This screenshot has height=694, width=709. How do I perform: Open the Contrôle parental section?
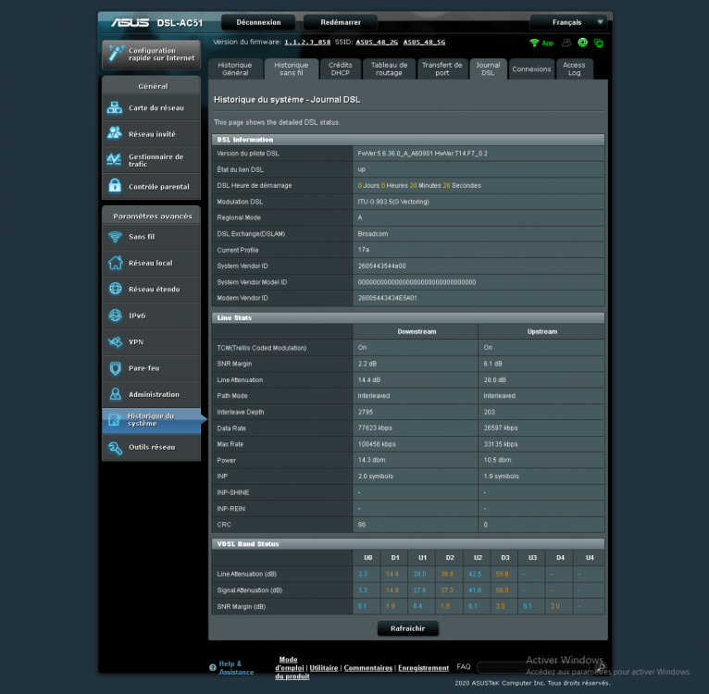tap(151, 186)
